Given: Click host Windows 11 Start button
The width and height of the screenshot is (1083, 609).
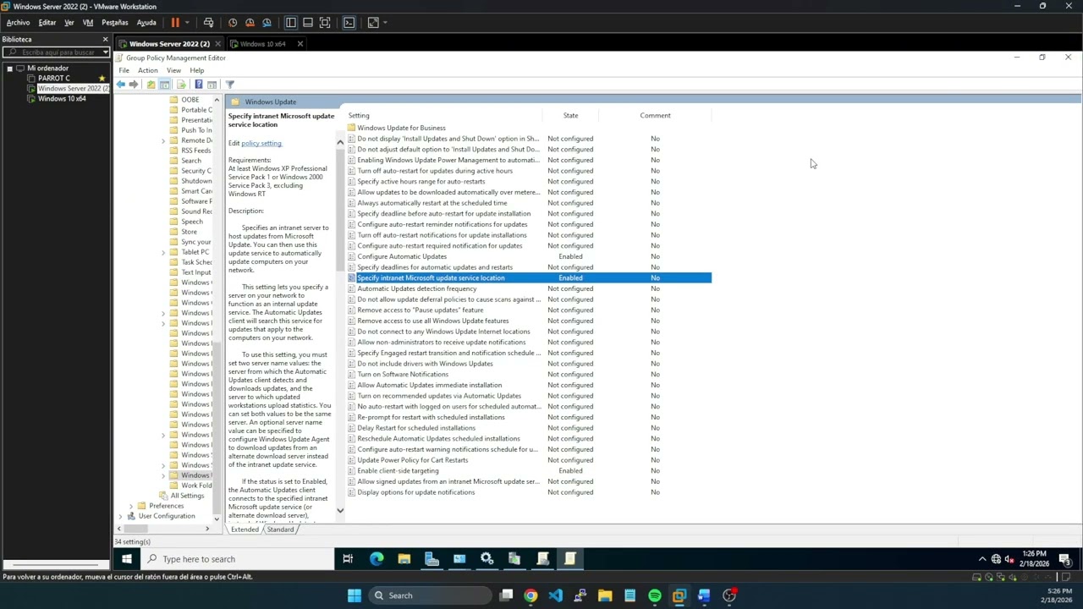Looking at the screenshot, I should click(355, 595).
